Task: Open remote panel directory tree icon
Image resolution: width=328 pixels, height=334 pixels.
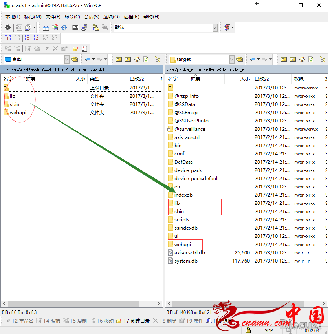Action: click(x=323, y=59)
